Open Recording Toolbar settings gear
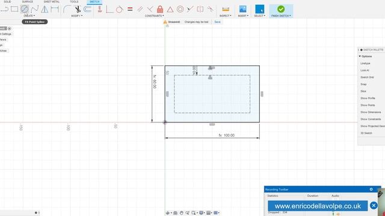Viewport: 385px width, 216px height. pyautogui.click(x=371, y=190)
